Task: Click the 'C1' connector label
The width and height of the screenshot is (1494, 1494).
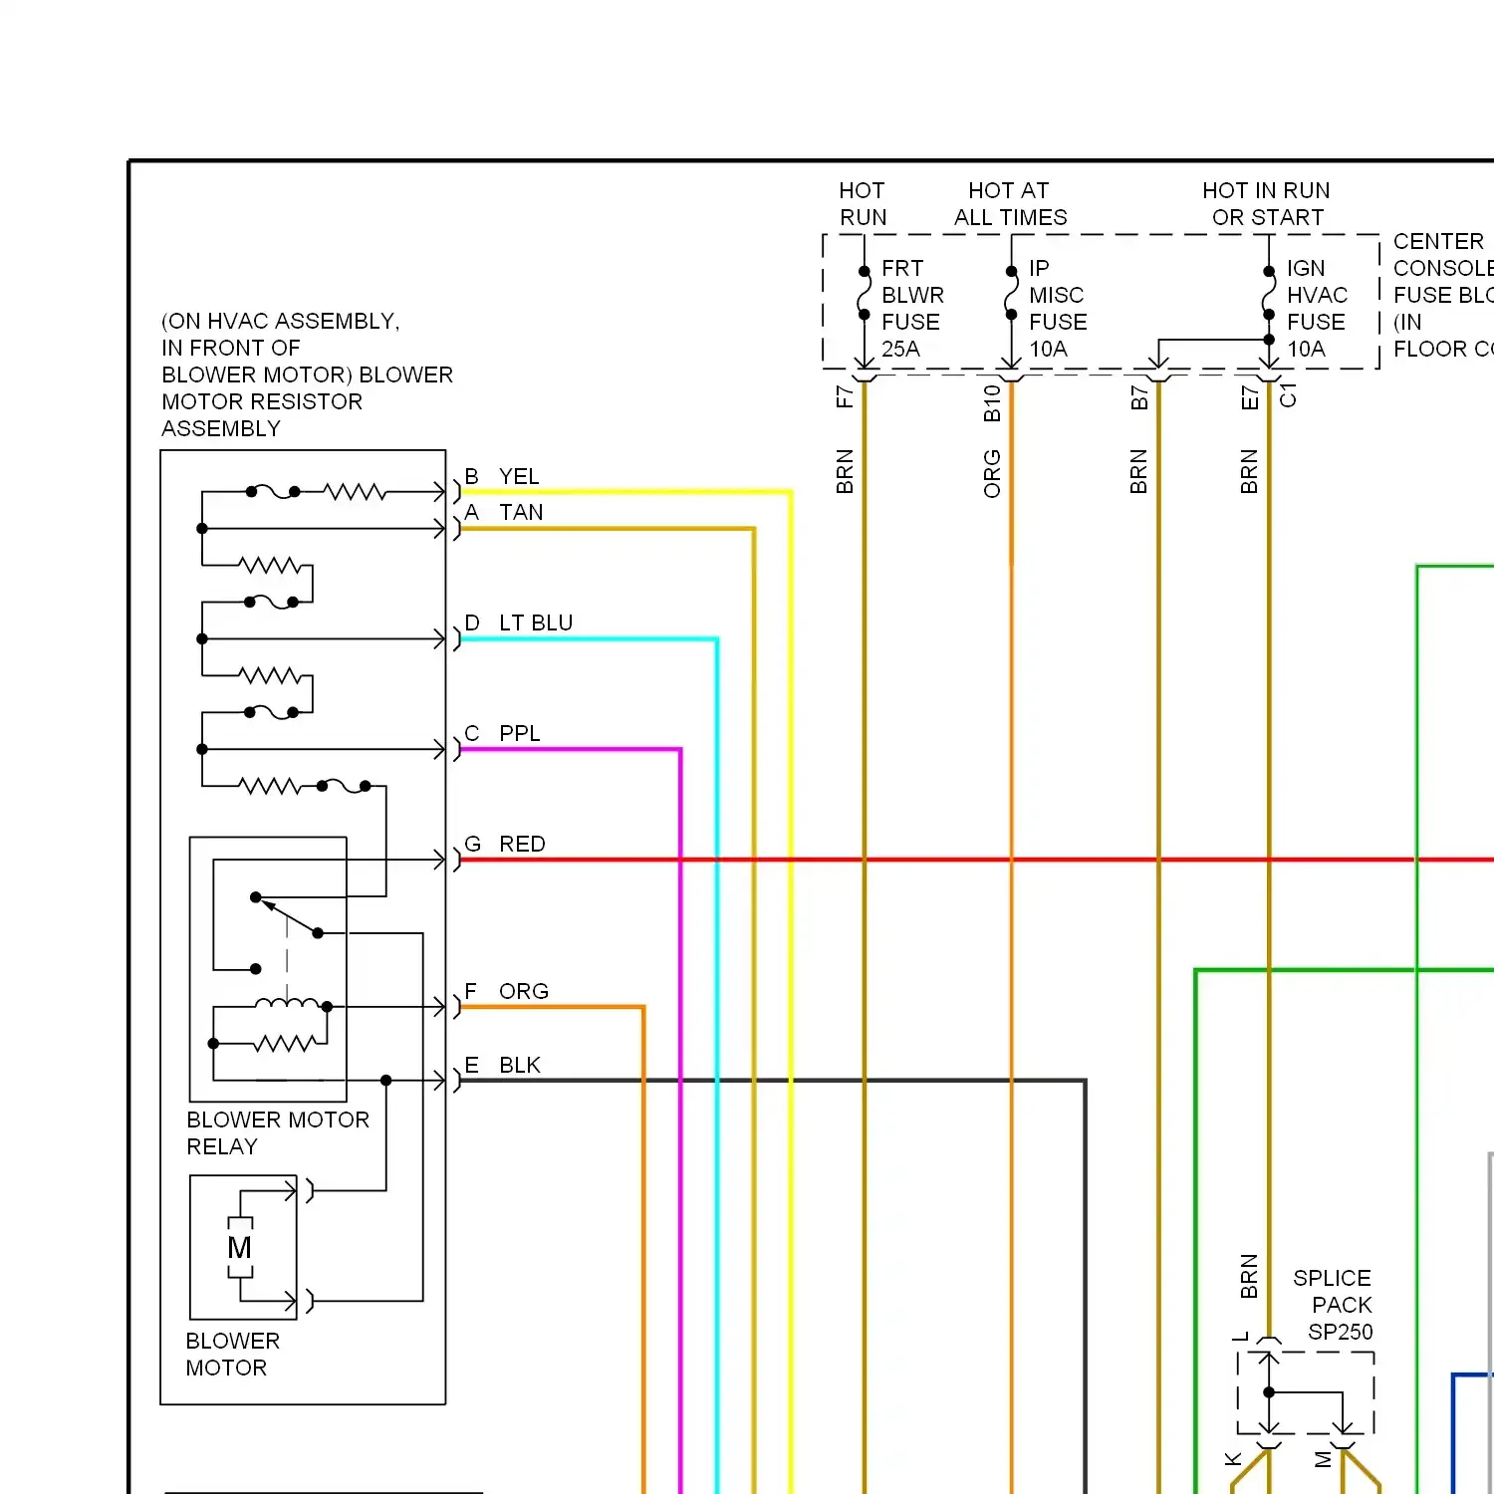Action: (x=1288, y=395)
